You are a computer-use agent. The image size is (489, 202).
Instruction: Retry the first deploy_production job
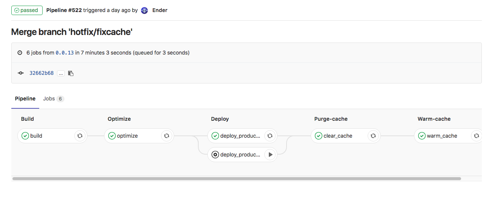point(270,136)
